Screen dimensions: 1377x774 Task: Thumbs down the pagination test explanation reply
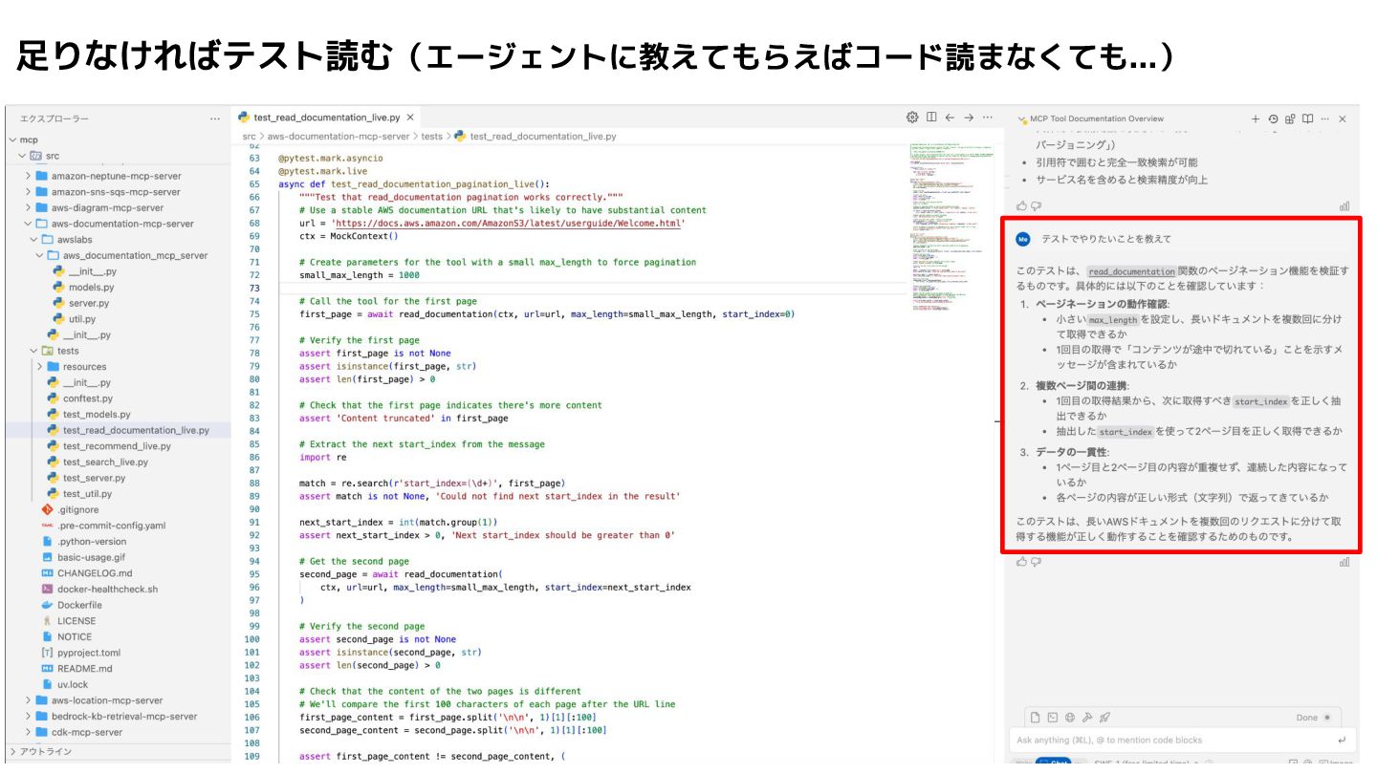point(1036,562)
